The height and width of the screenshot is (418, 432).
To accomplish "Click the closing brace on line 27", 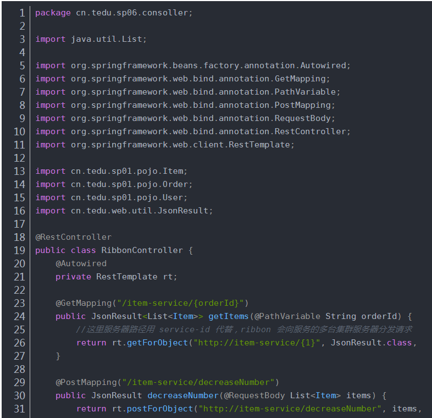I will coord(58,356).
